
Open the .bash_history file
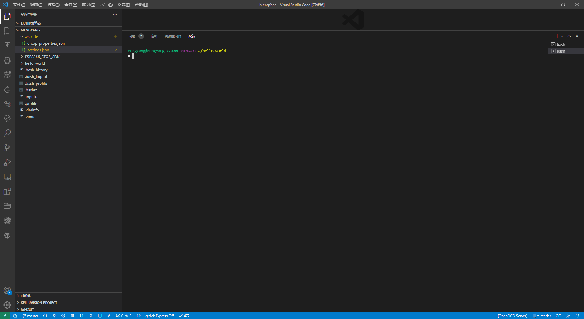pos(68,70)
